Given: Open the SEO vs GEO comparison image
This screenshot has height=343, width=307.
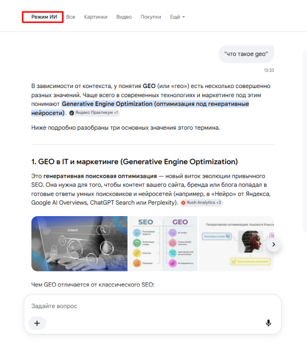Looking at the screenshot, I should 163,244.
